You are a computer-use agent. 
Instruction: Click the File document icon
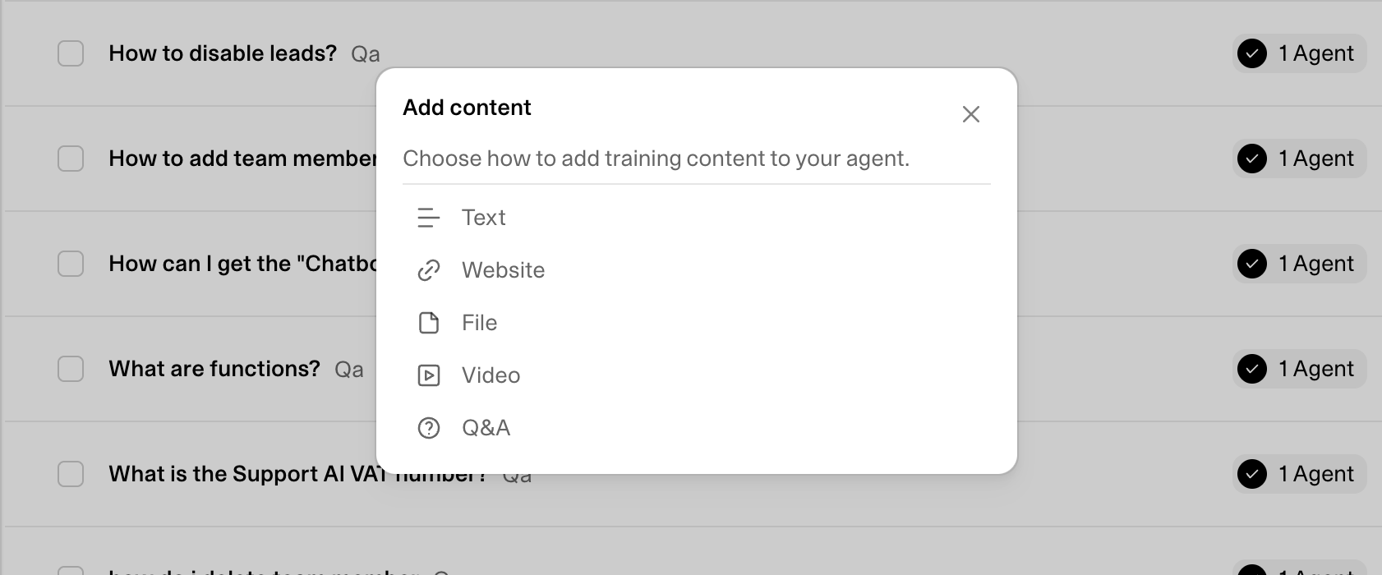click(429, 323)
